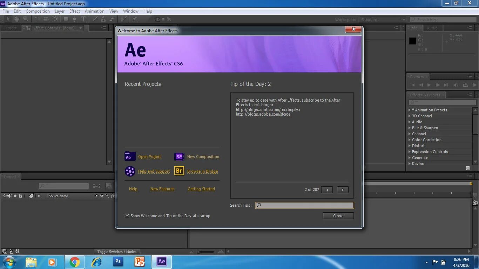Viewport: 479px width, 269px height.
Task: Select the Zoom magnifier tool
Action: click(26, 19)
